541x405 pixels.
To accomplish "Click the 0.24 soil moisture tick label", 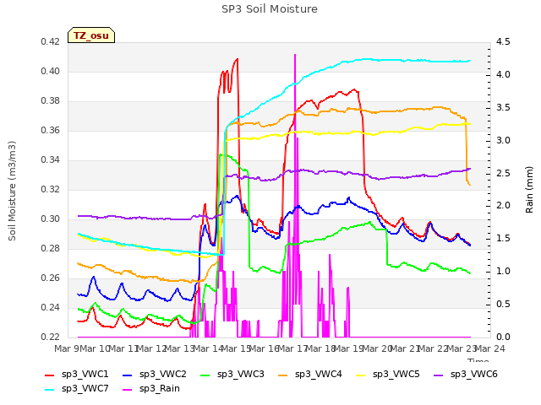I will [51, 307].
